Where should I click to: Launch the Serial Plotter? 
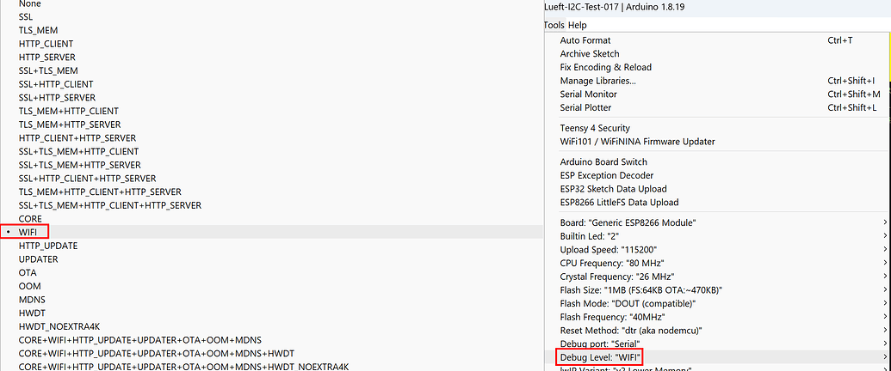[x=585, y=108]
